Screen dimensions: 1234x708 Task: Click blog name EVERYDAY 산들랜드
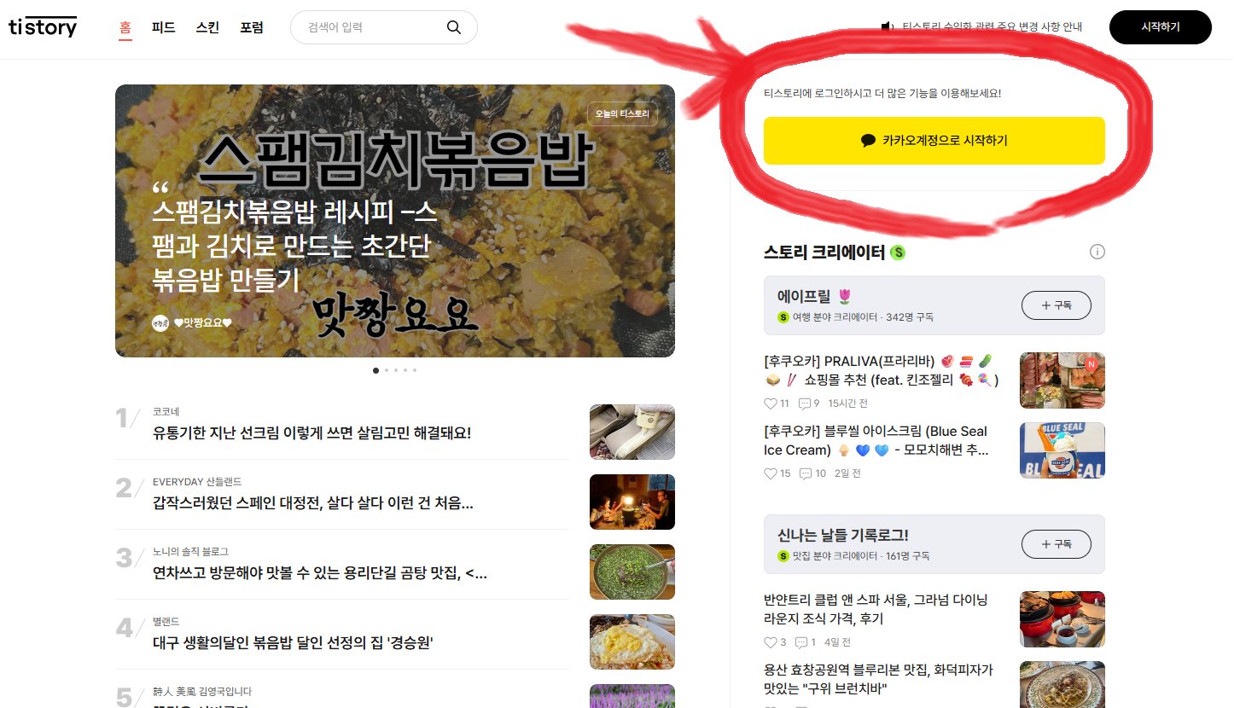(197, 482)
